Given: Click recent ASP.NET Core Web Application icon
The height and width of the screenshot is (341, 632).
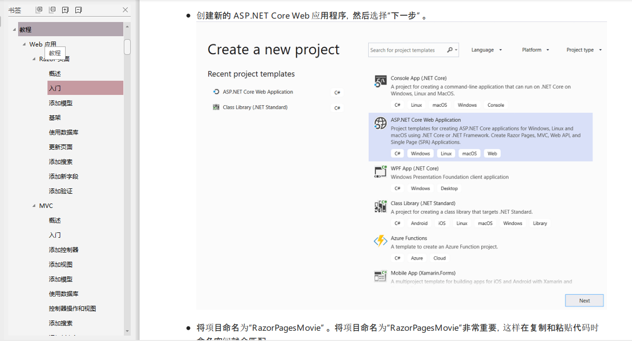Looking at the screenshot, I should (216, 92).
